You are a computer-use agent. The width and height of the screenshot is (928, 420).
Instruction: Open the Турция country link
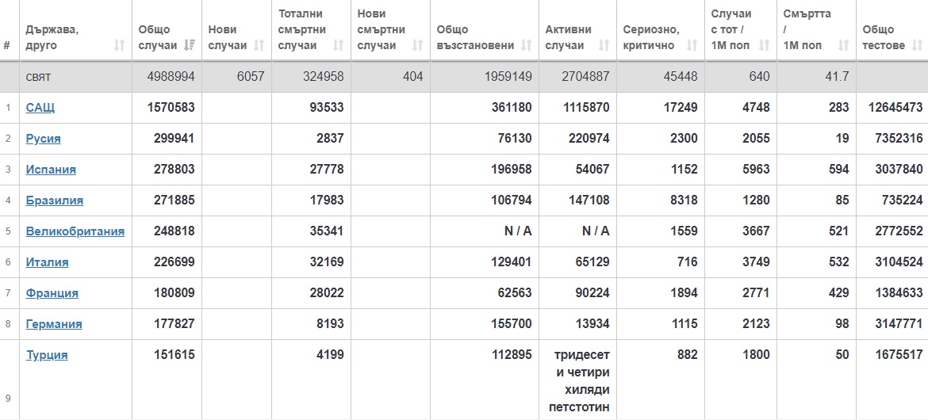(47, 355)
